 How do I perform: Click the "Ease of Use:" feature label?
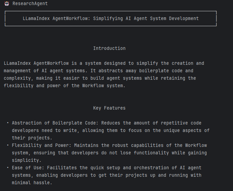[x=28, y=168]
